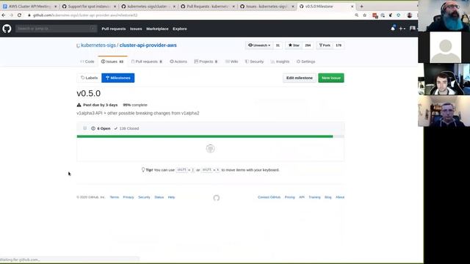Open the browser profile avatar

(x=410, y=15)
